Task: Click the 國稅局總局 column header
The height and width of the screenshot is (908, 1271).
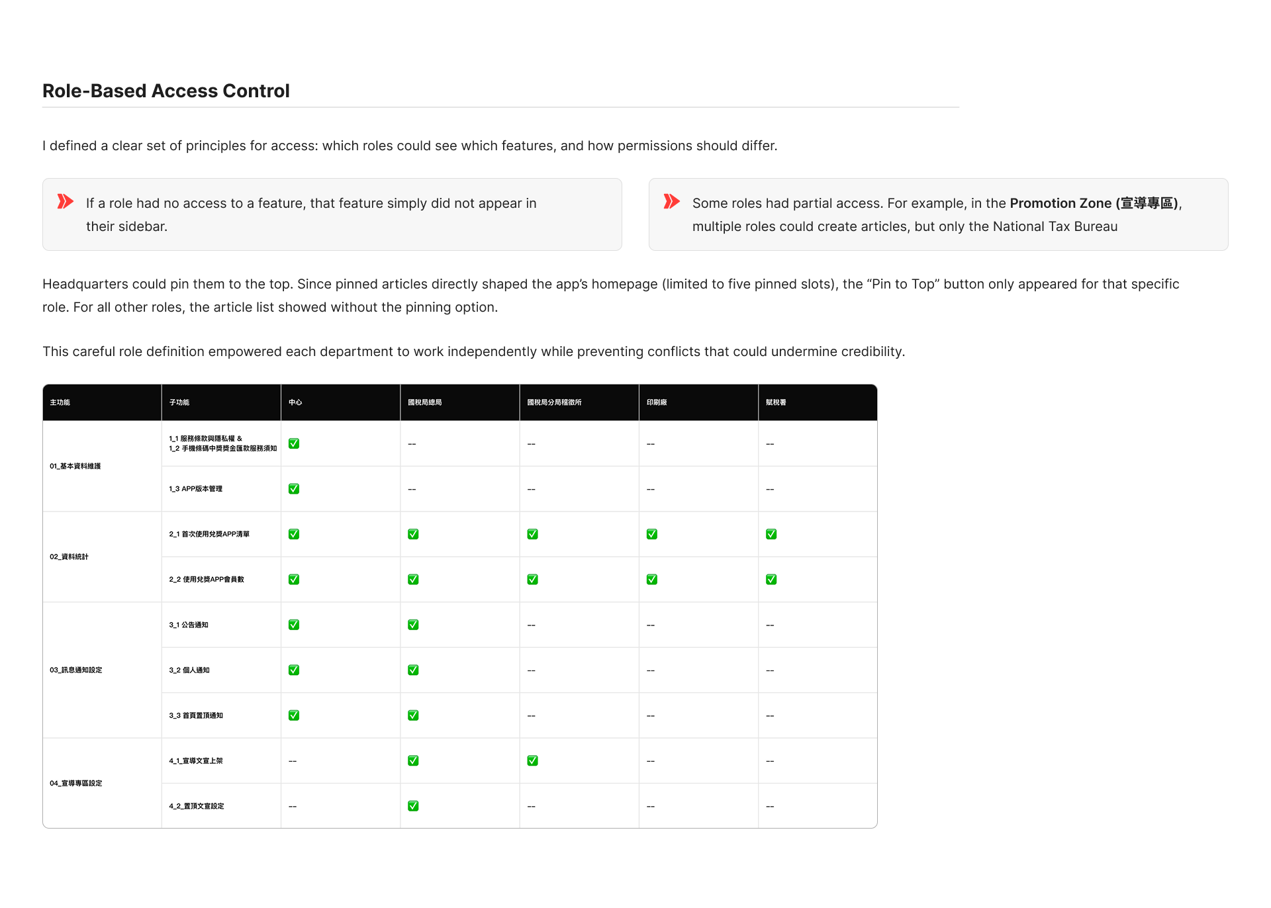Action: 425,402
